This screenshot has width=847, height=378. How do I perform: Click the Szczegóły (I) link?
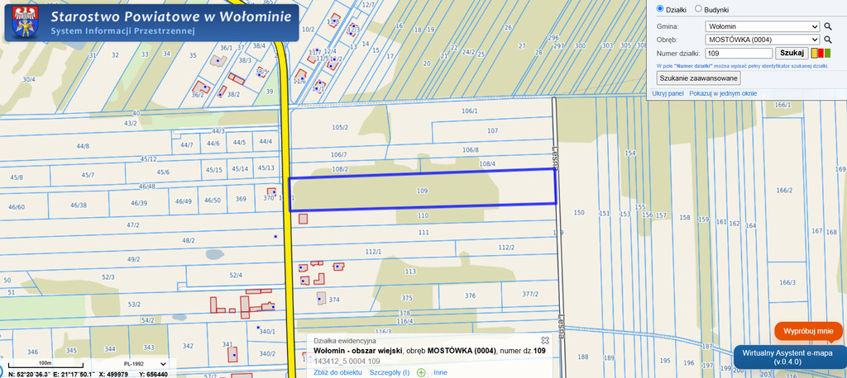click(390, 372)
